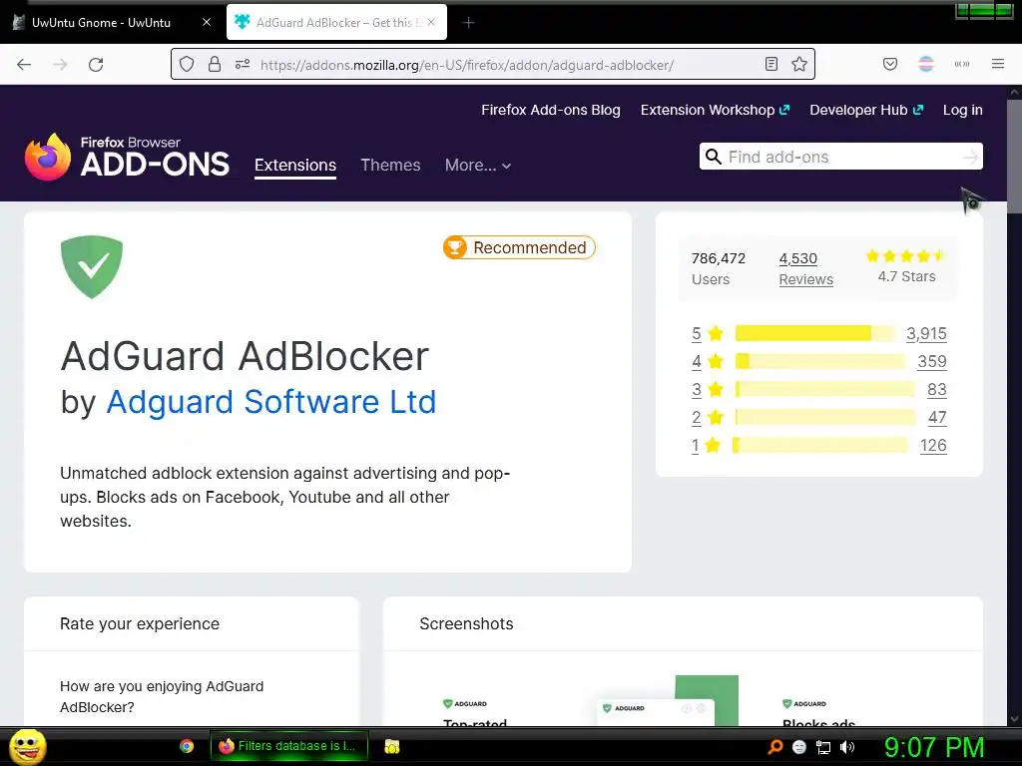Open file manager taskbar icon
Screen dimensions: 1022x766
[x=391, y=746]
